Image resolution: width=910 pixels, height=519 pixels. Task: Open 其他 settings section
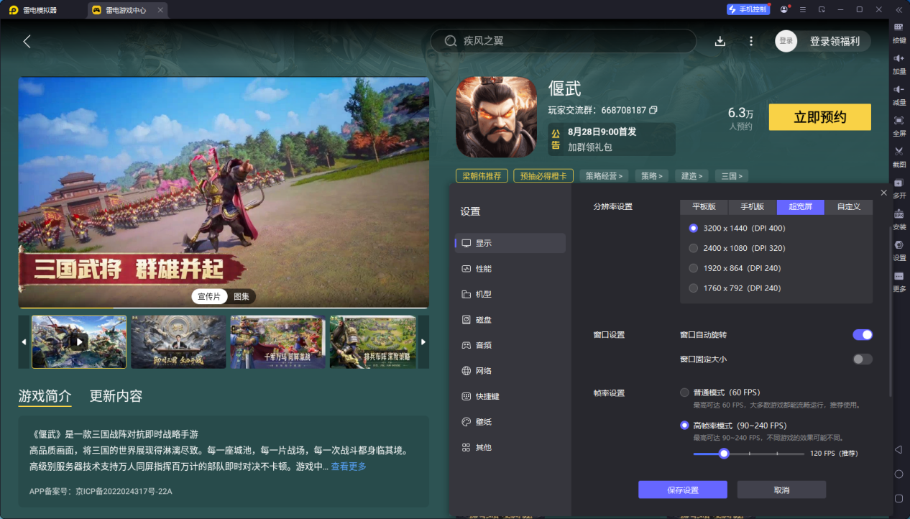pos(511,447)
